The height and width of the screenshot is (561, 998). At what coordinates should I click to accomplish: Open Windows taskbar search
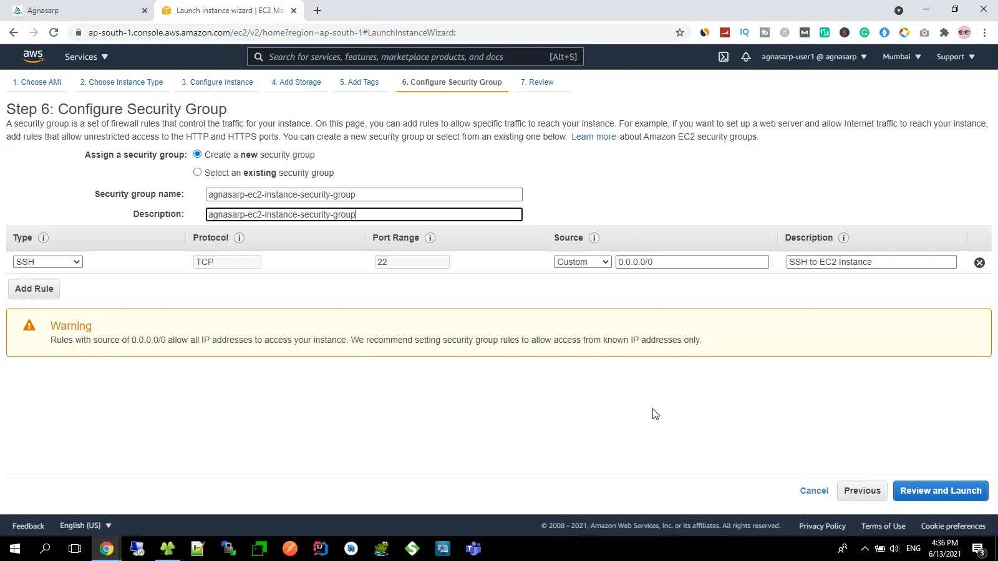point(45,549)
